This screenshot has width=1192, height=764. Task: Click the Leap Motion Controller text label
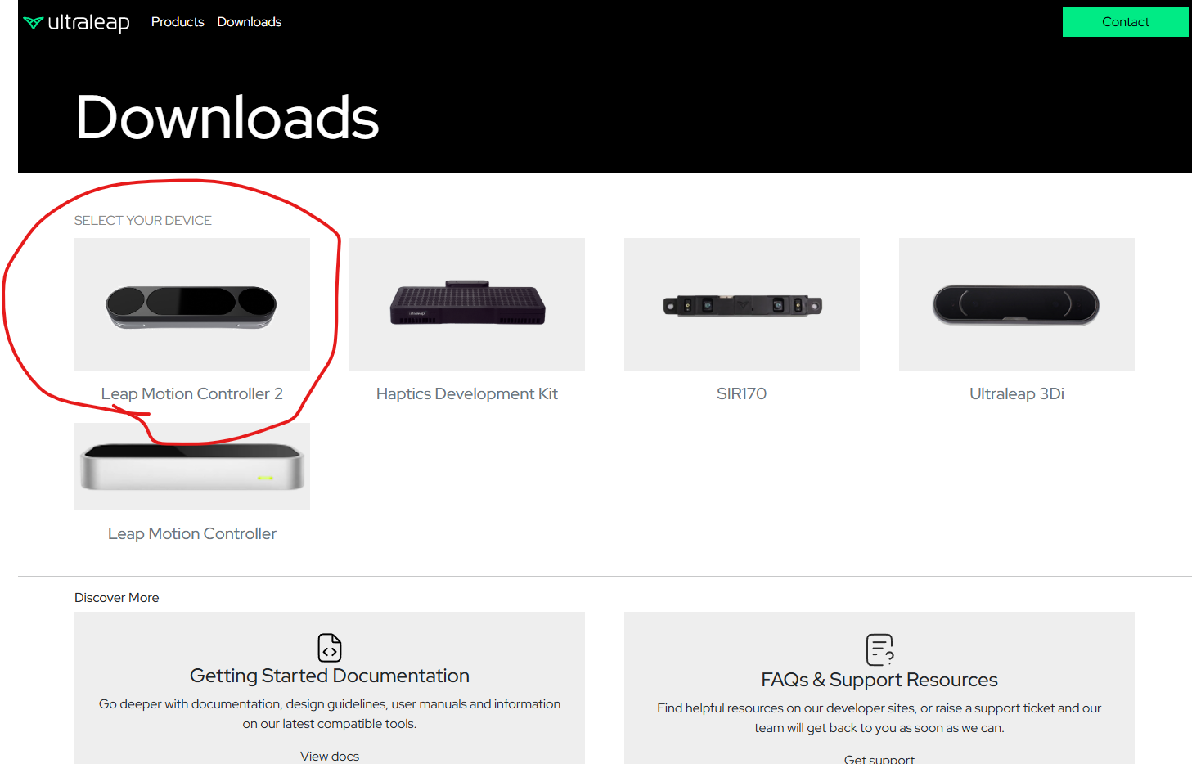[x=192, y=533]
